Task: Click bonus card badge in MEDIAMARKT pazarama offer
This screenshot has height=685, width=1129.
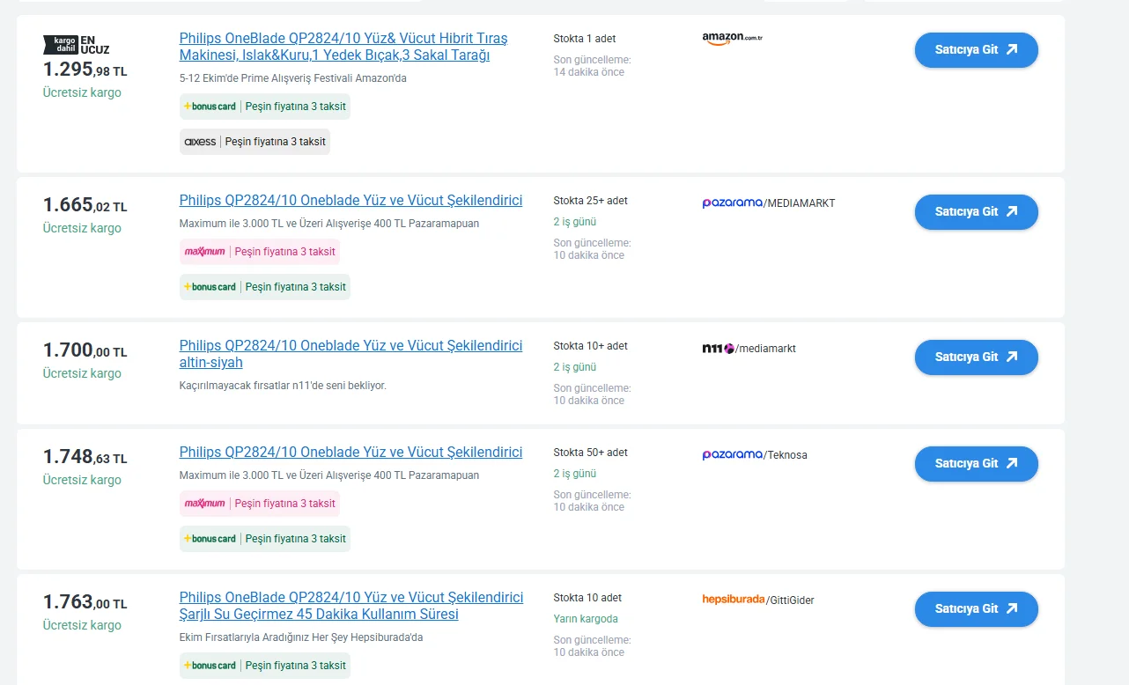Action: [x=265, y=287]
